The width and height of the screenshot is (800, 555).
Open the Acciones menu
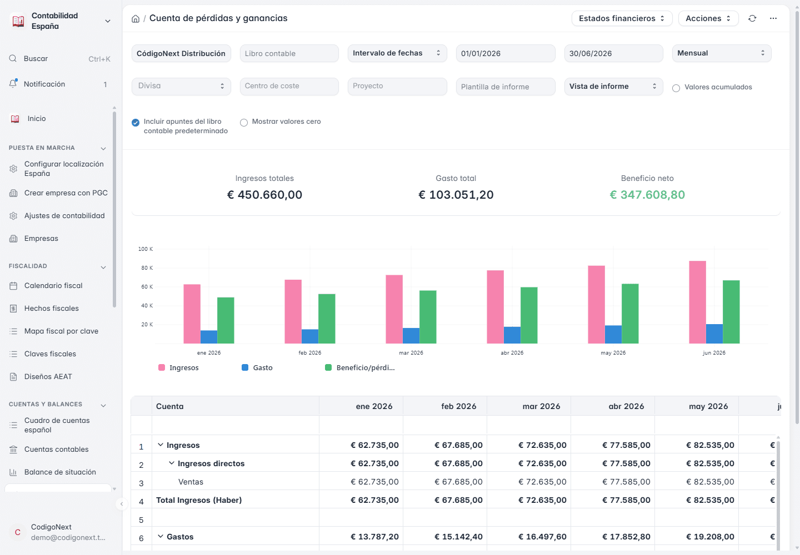click(708, 18)
